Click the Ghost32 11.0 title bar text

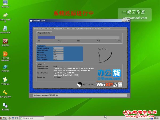(39, 21)
